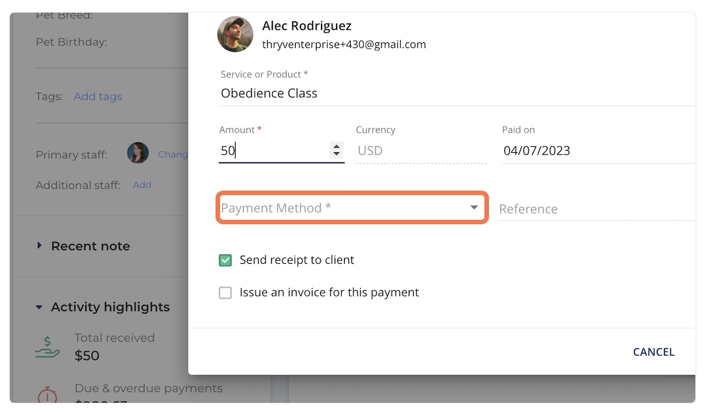The height and width of the screenshot is (412, 712).
Task: Check Issue an invoice for this payment
Action: tap(225, 293)
